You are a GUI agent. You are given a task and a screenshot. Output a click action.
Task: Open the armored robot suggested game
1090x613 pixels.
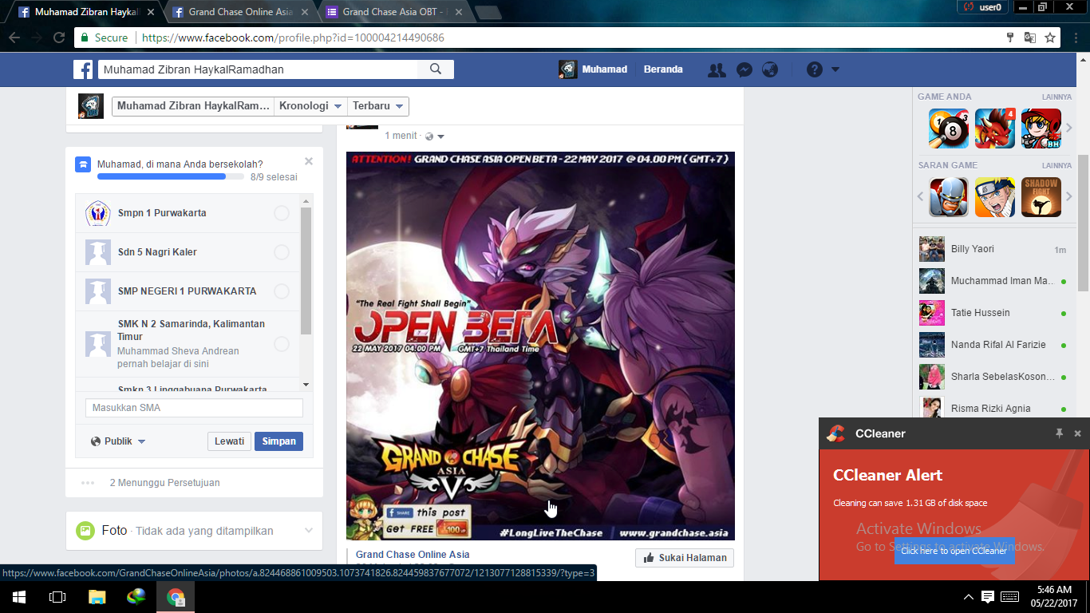[x=949, y=197]
